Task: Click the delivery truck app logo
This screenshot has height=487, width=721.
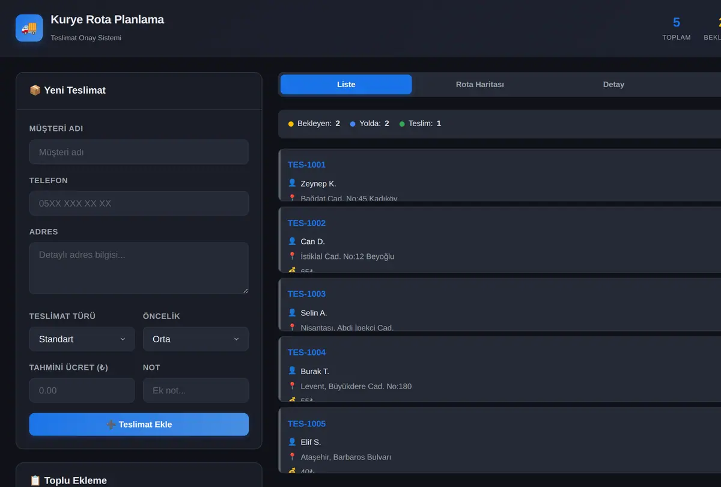Action: (x=29, y=28)
